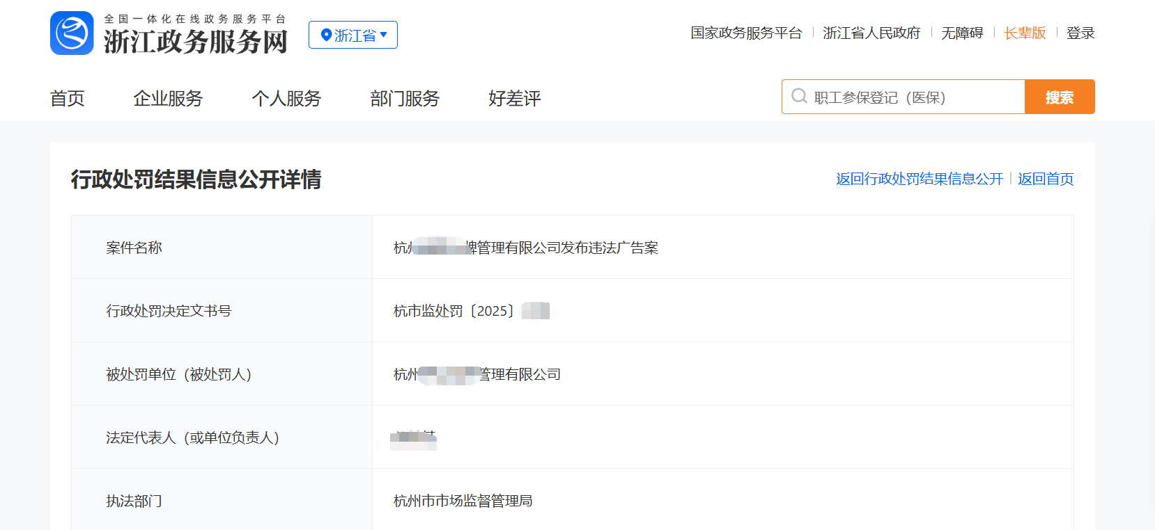This screenshot has width=1155, height=530.
Task: Click the case name value text row
Action: tap(526, 248)
